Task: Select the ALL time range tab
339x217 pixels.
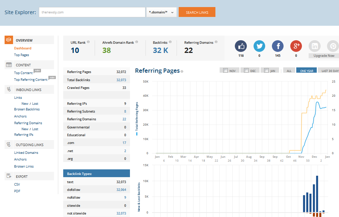Action: pos(289,71)
